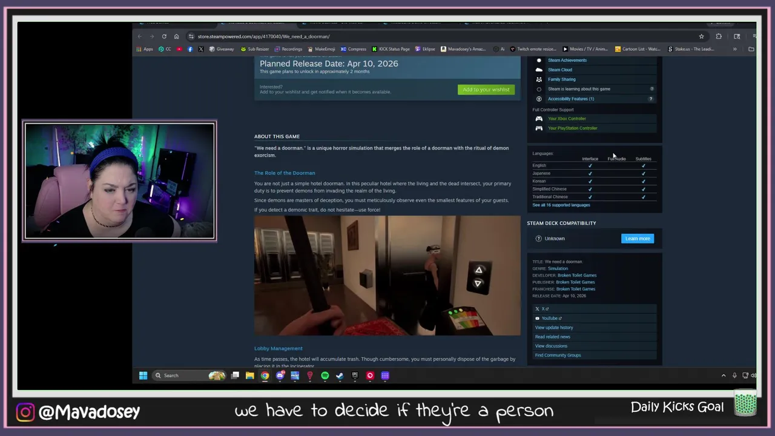Screen dimensions: 775x436
Task: Open Google Chrome in the taskbar
Action: (x=265, y=375)
